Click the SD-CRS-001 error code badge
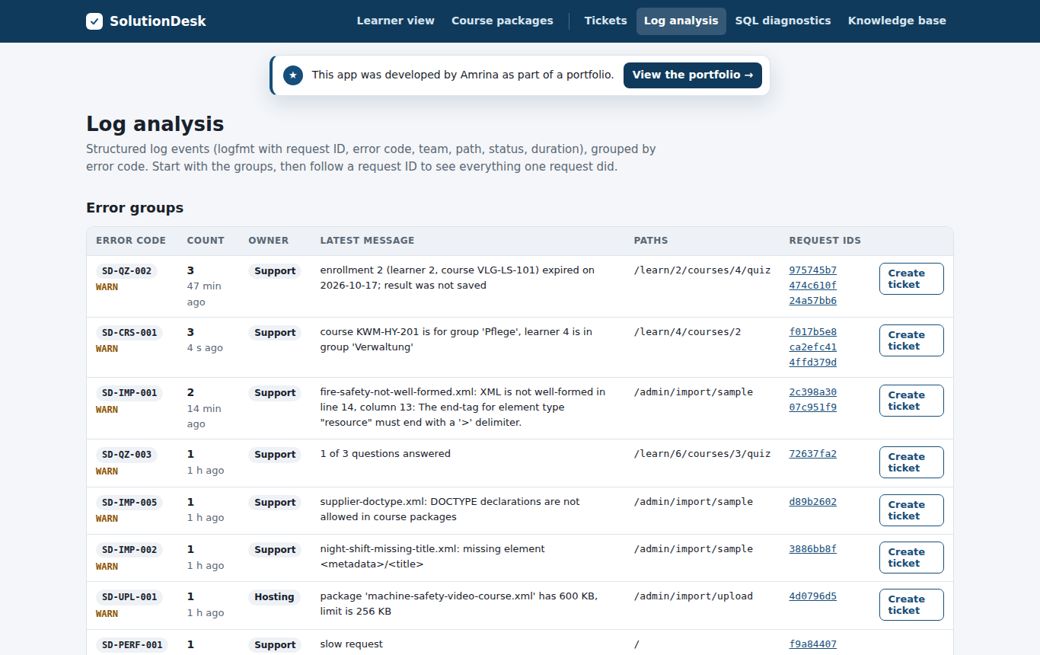Screen dimensions: 1040x655 (129, 333)
